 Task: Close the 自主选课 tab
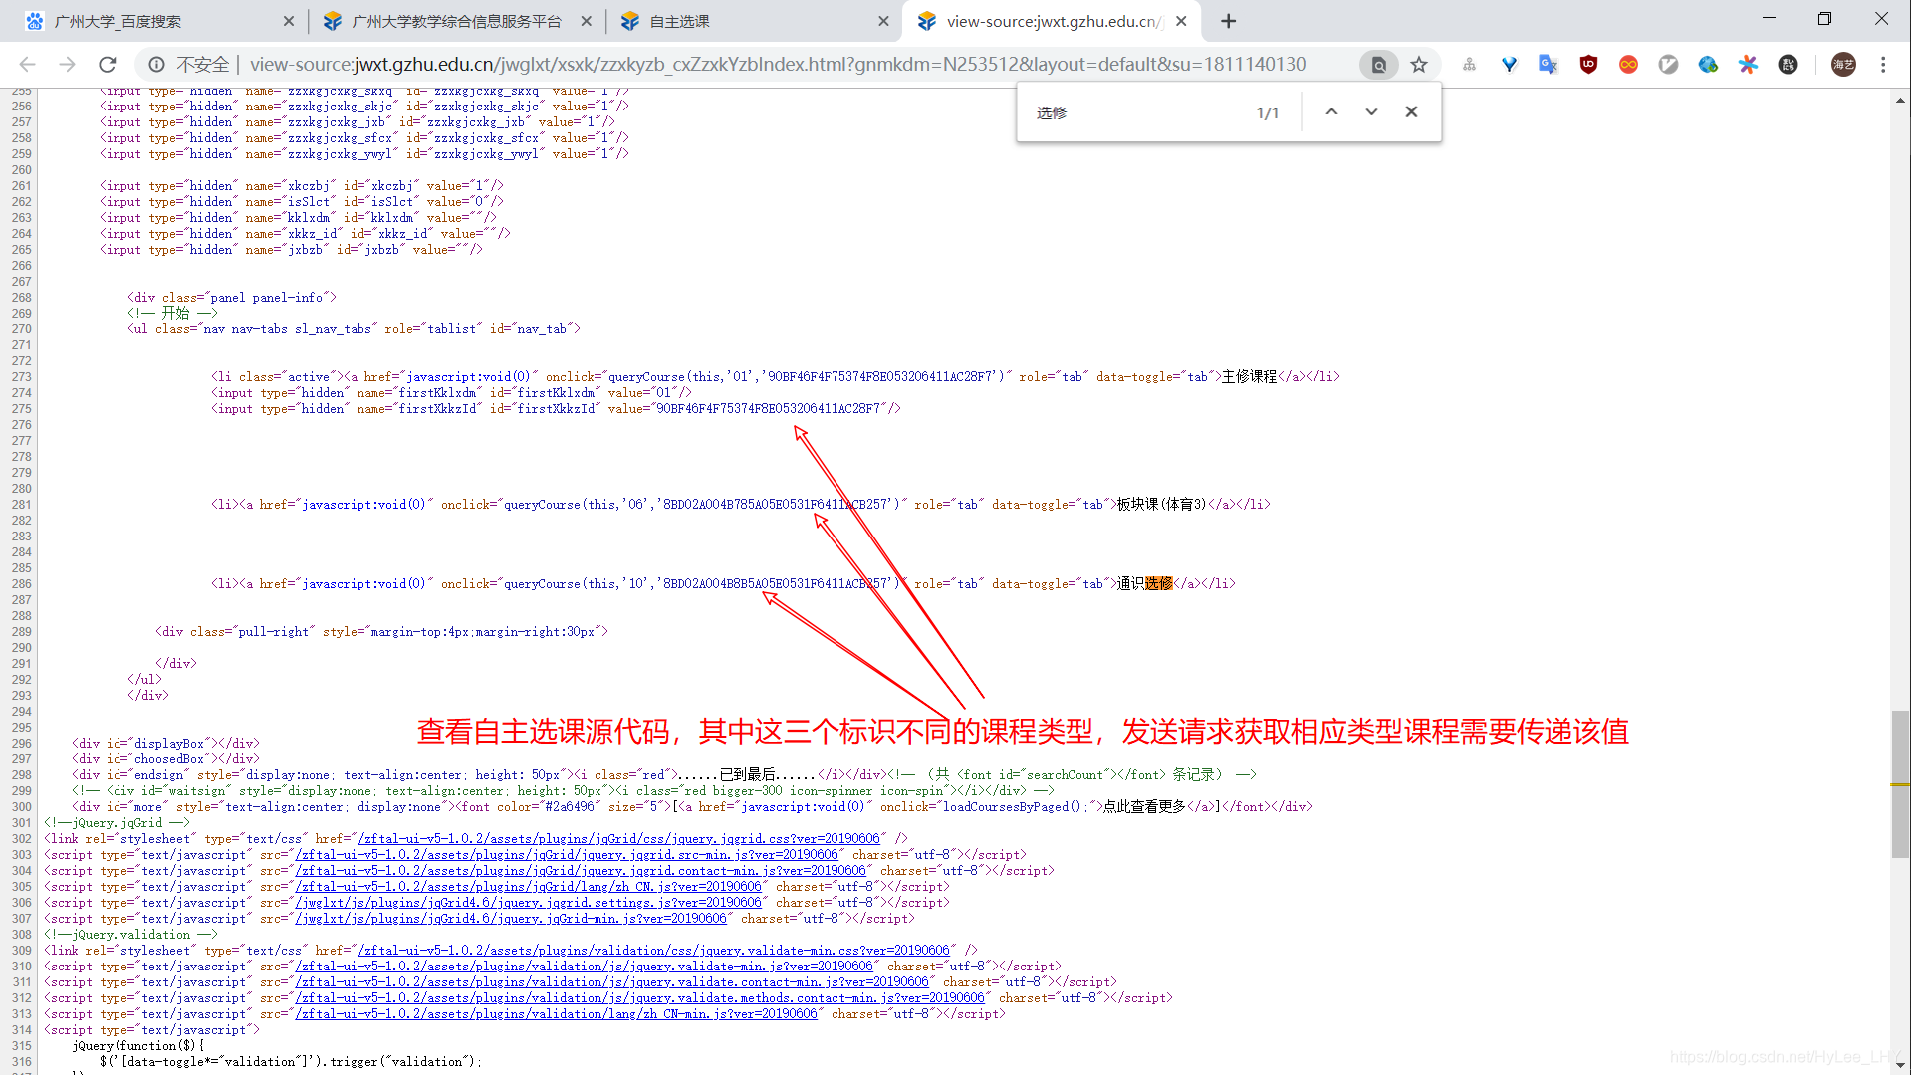pyautogui.click(x=883, y=21)
